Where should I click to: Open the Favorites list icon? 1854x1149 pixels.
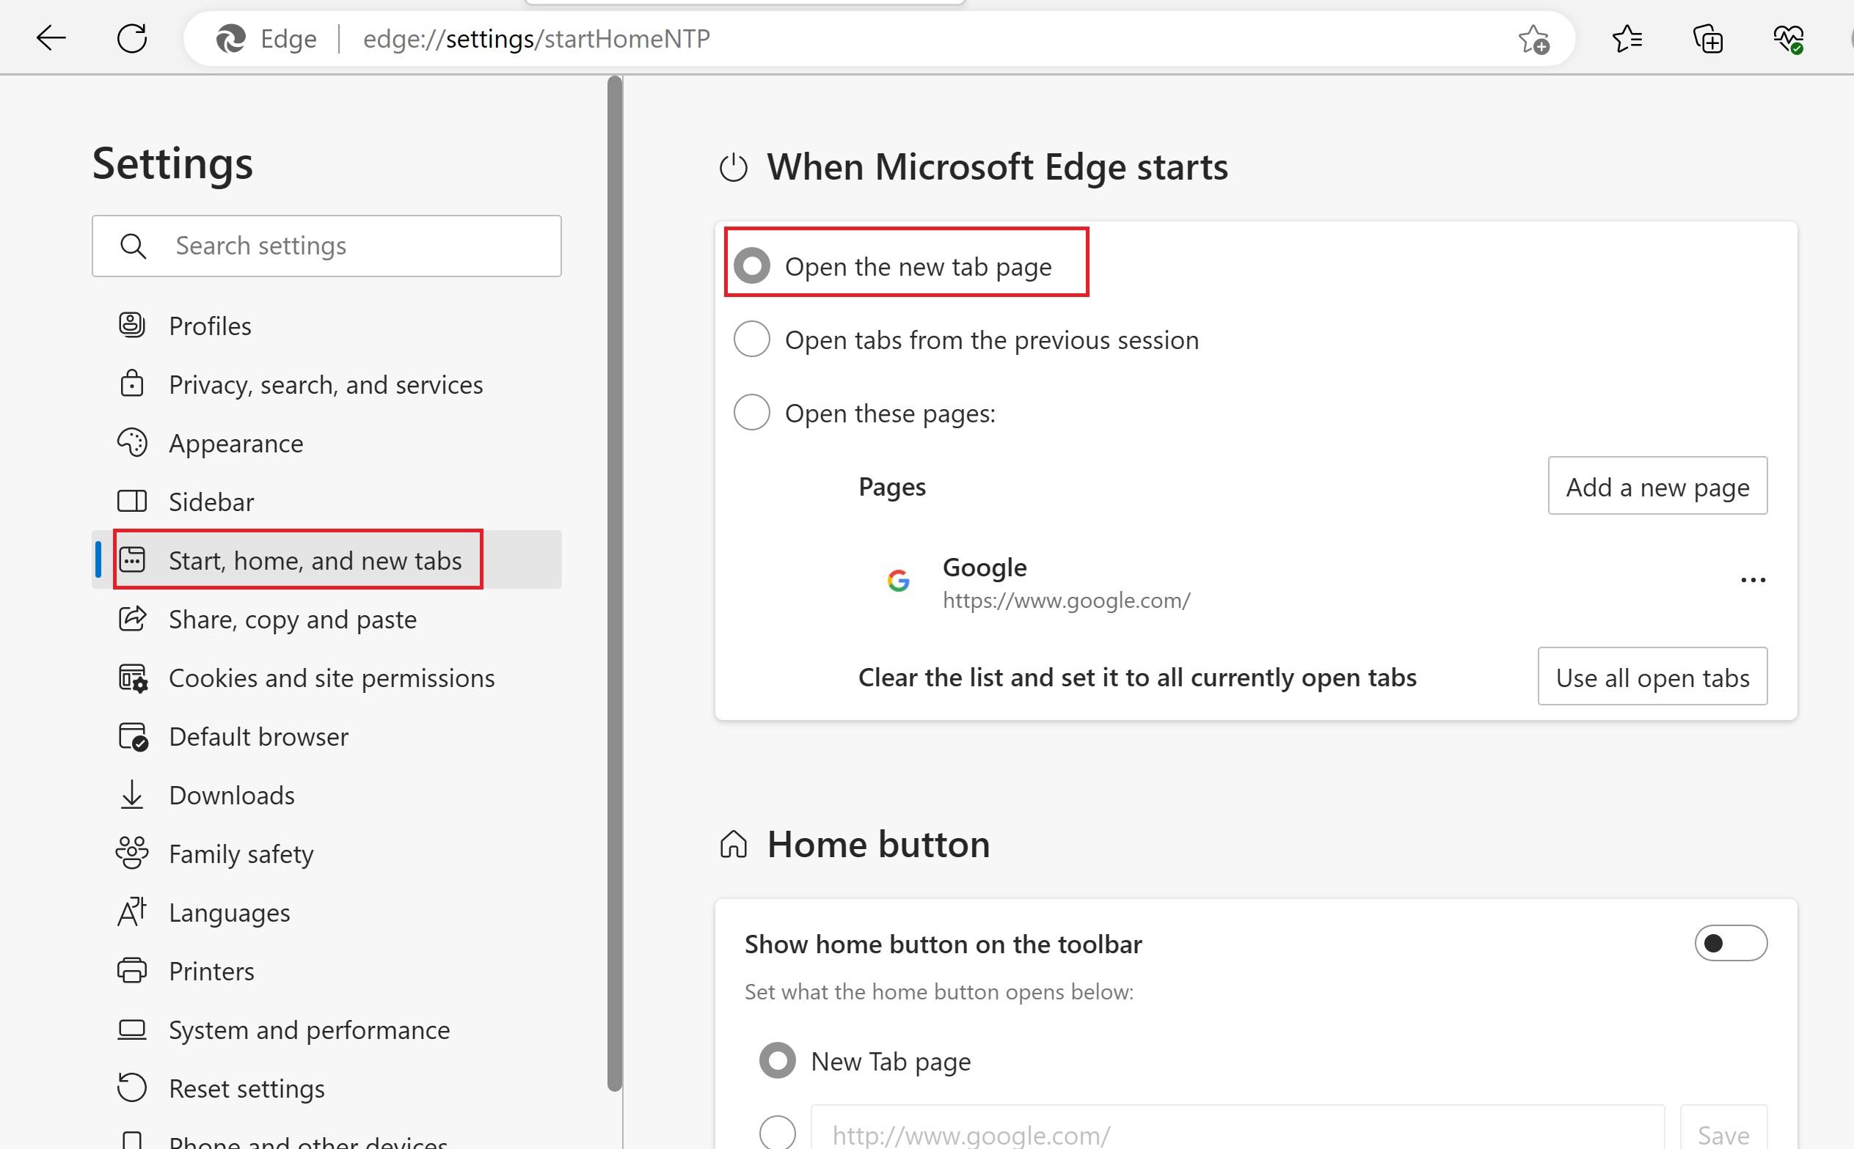coord(1627,38)
